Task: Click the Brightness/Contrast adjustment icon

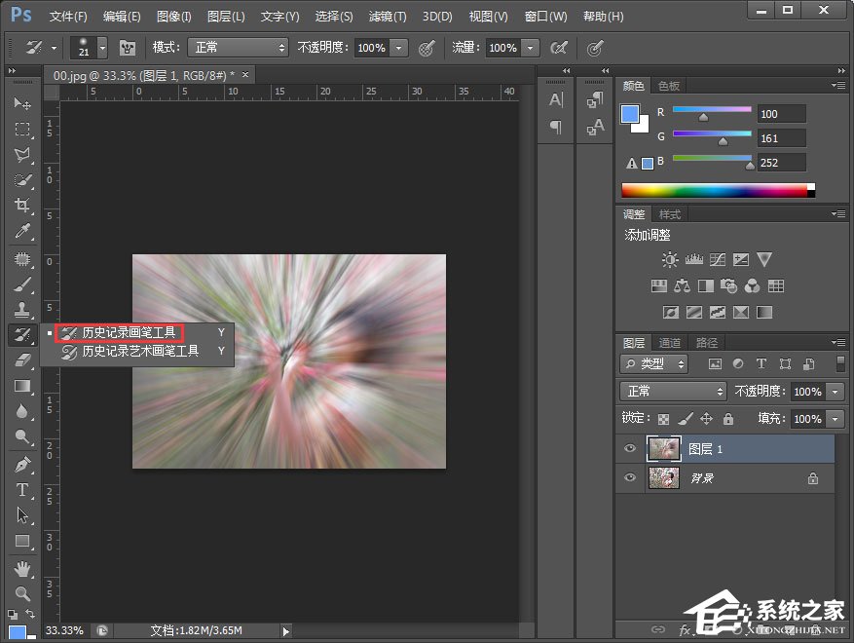Action: [669, 259]
